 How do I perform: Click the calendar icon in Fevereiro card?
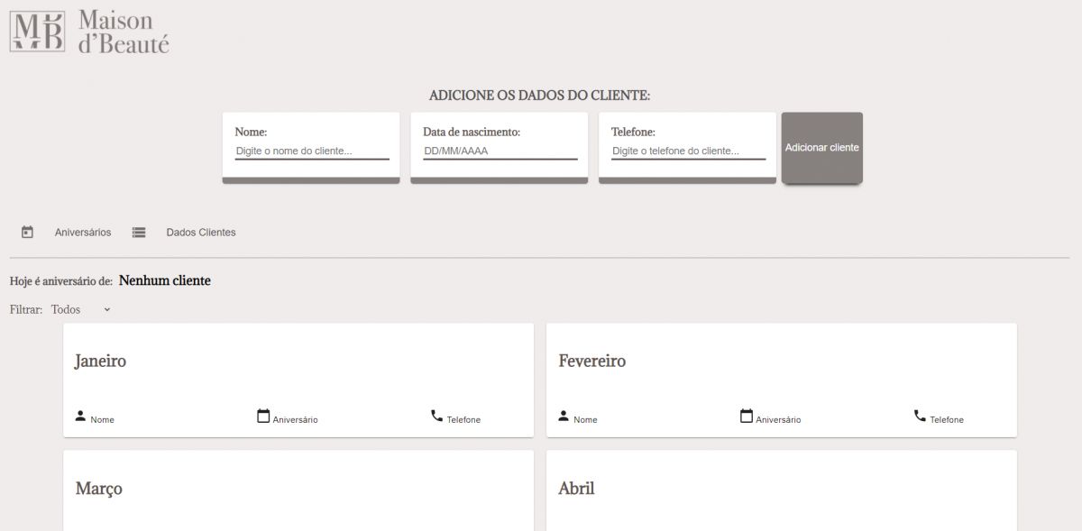point(747,416)
